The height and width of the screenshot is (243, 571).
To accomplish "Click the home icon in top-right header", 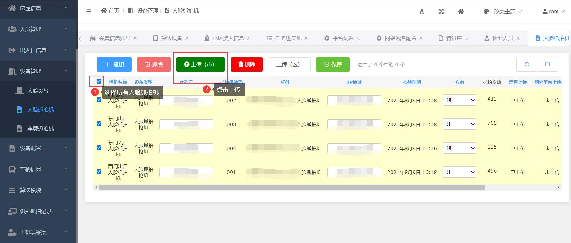I will tap(460, 11).
